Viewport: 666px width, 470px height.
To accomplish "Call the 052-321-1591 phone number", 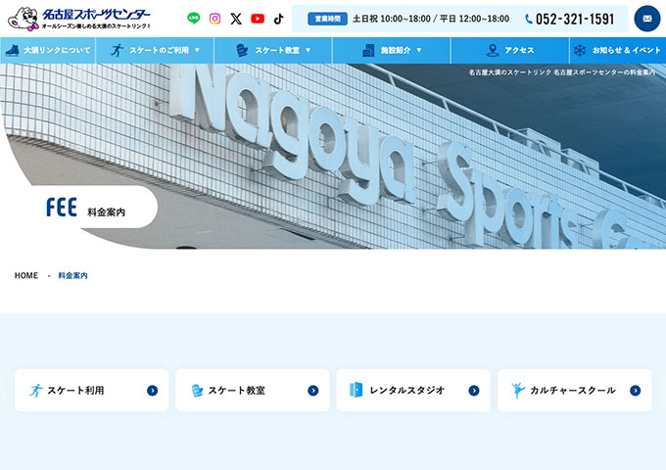I will pyautogui.click(x=575, y=19).
